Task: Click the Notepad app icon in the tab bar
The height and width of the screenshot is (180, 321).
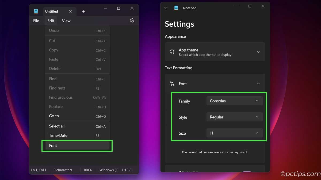Action: click(36, 11)
